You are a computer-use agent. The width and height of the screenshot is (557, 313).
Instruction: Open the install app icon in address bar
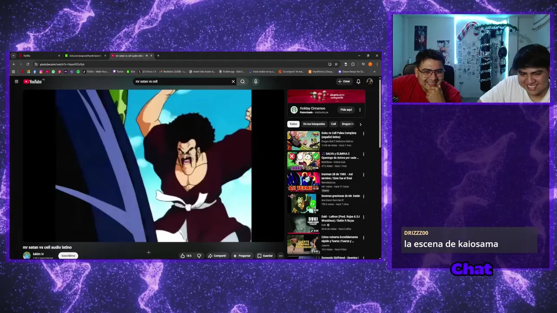click(x=329, y=64)
